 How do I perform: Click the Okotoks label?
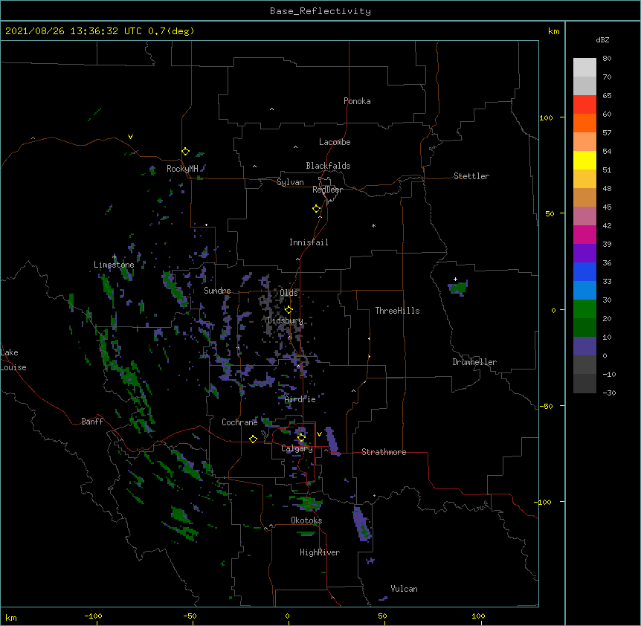pyautogui.click(x=306, y=520)
